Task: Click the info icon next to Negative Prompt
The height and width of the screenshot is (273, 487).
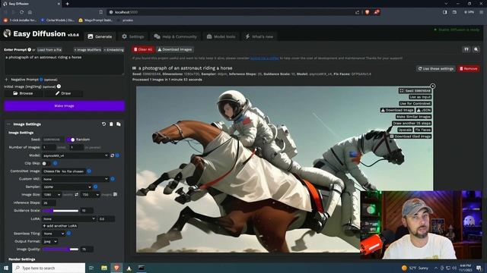Action: click(41, 80)
